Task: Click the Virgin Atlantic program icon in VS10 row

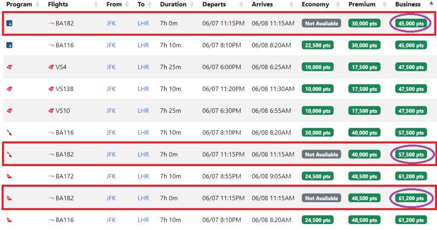Action: click(x=9, y=111)
